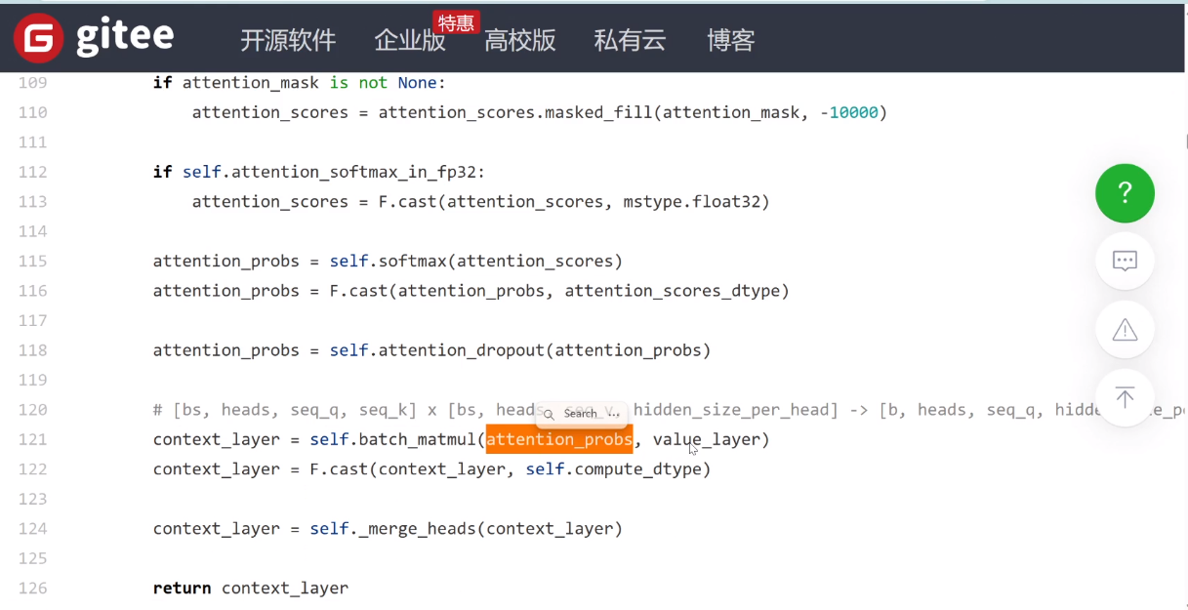Click the search magnifier in popup
This screenshot has width=1188, height=610.
[x=549, y=414]
